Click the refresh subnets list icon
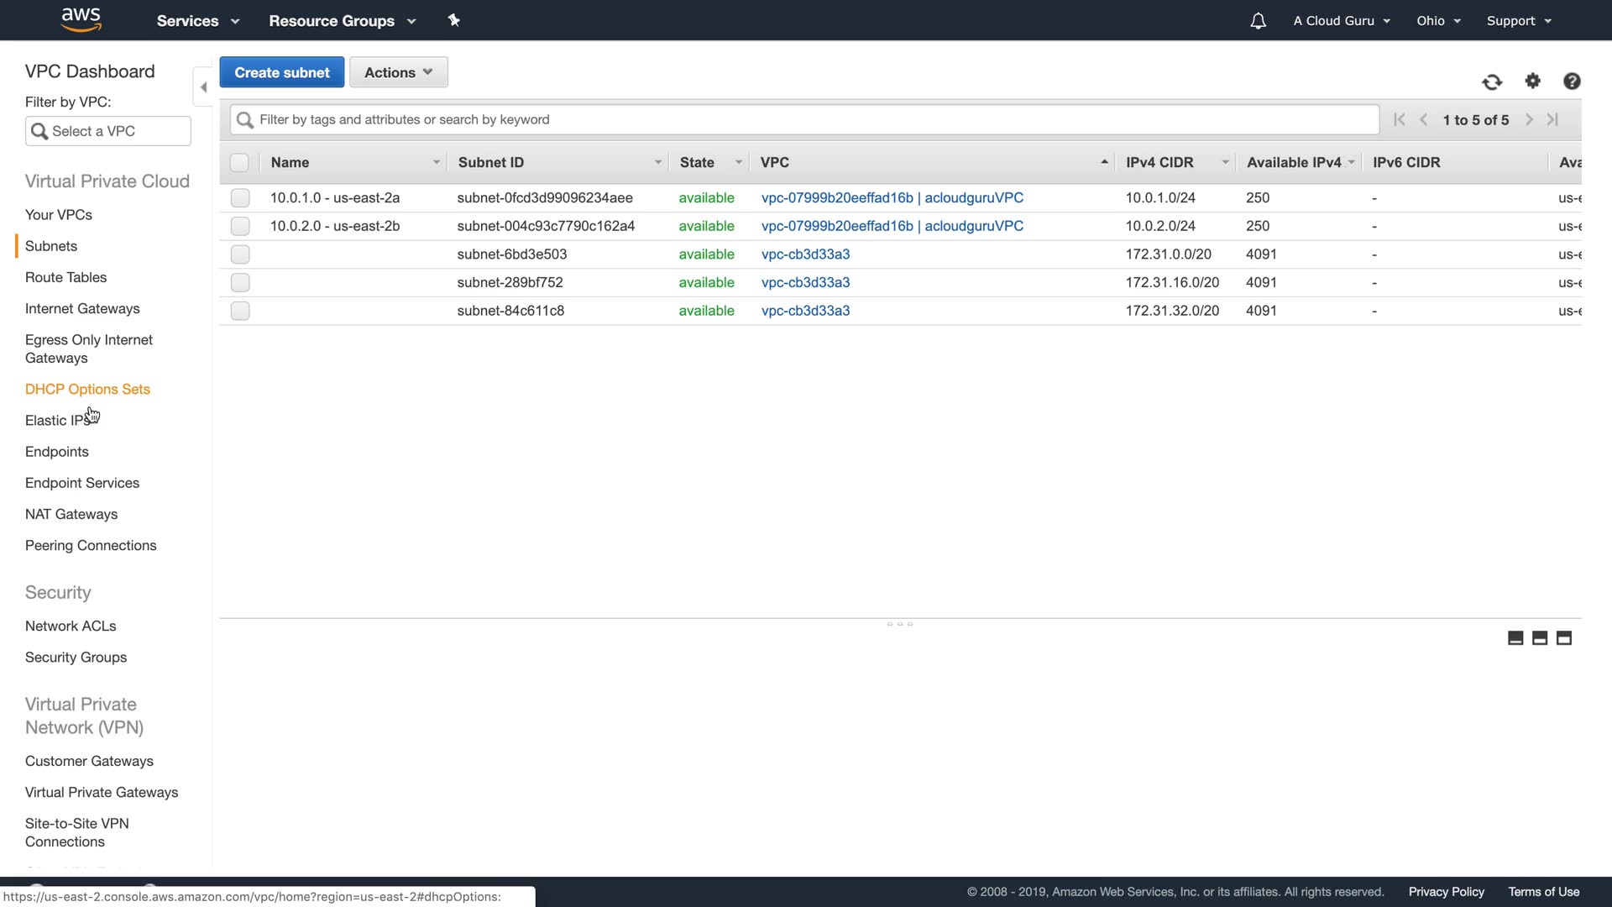The width and height of the screenshot is (1612, 907). [1492, 81]
